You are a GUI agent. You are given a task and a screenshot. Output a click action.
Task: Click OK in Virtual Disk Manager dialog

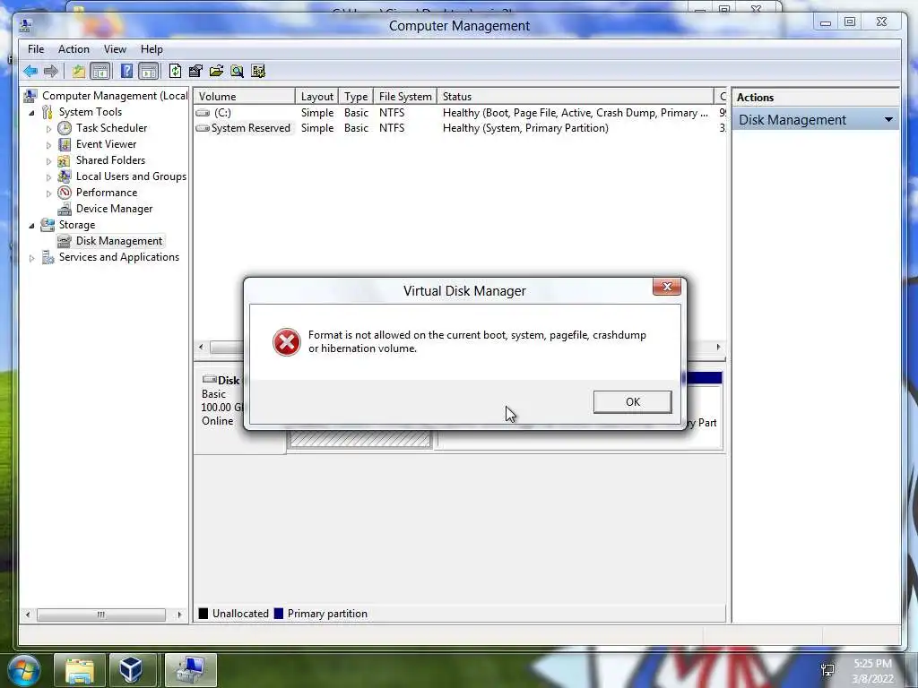632,402
